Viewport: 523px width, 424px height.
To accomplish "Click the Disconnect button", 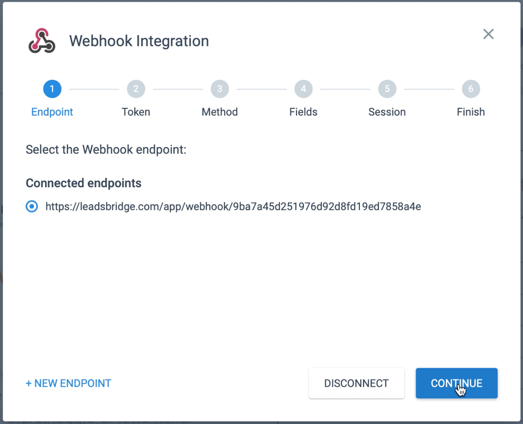I will (356, 383).
